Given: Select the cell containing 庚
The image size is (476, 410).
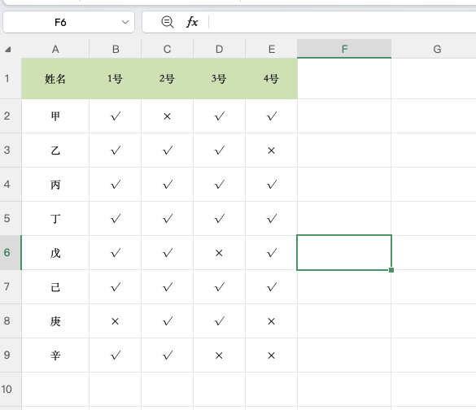Looking at the screenshot, I should tap(55, 321).
